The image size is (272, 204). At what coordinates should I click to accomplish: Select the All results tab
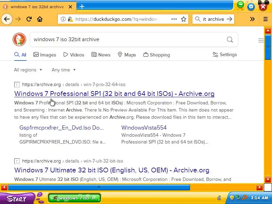20,55
